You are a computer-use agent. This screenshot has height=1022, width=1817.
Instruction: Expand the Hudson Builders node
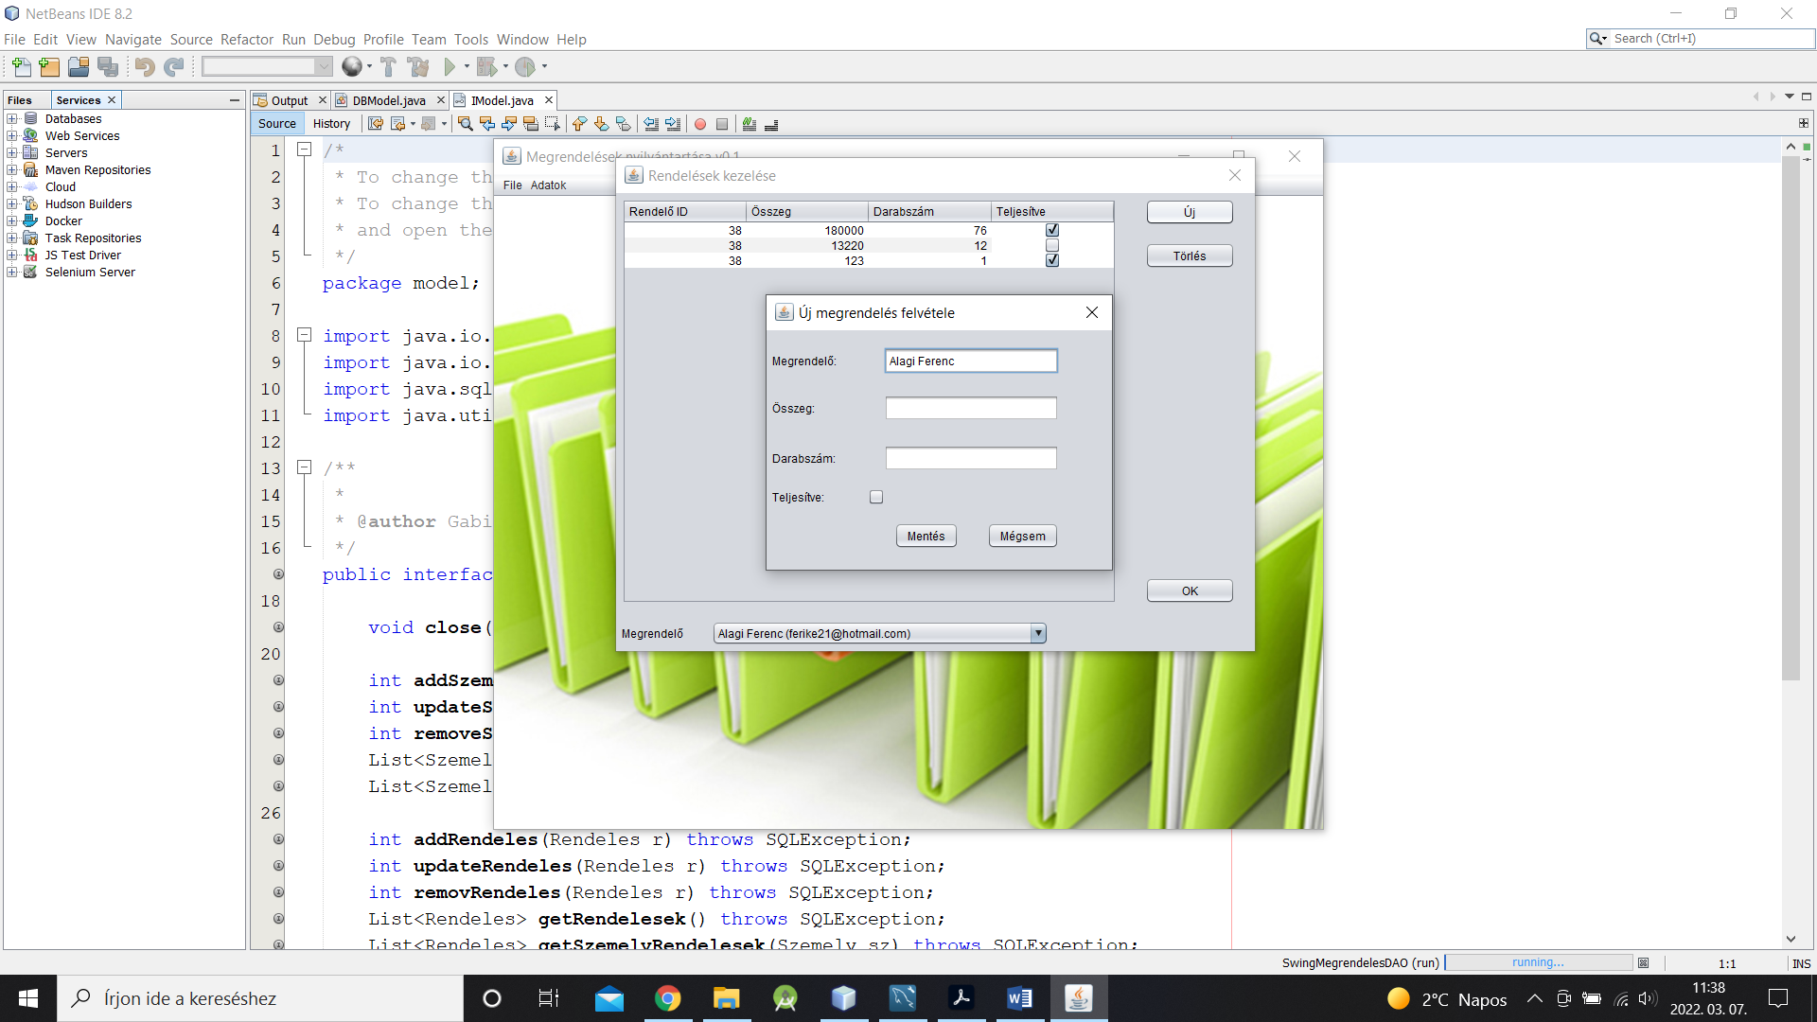click(12, 203)
